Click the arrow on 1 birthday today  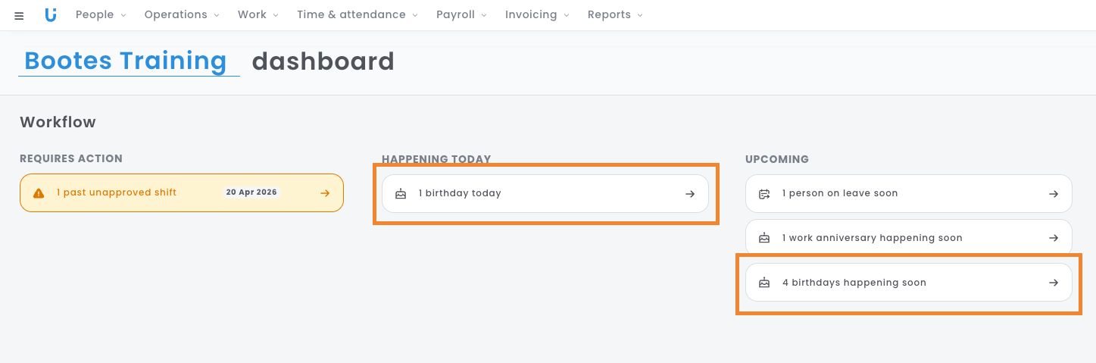point(689,194)
